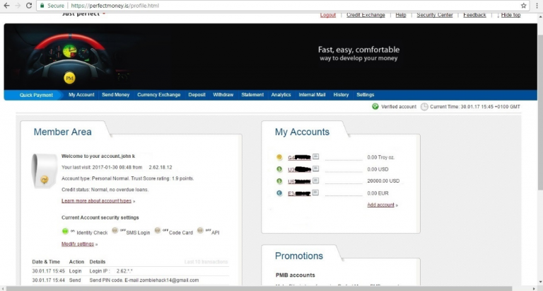Open Settings menu item
Image resolution: width=543 pixels, height=291 pixels.
tap(366, 95)
